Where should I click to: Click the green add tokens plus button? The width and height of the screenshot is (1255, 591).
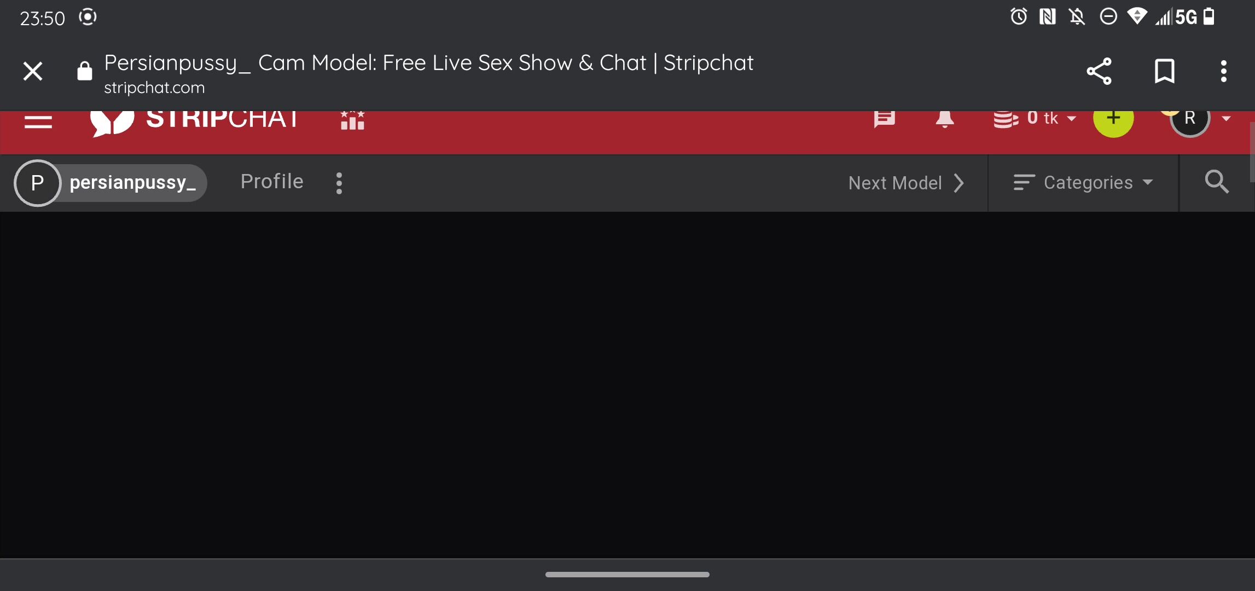[1113, 119]
